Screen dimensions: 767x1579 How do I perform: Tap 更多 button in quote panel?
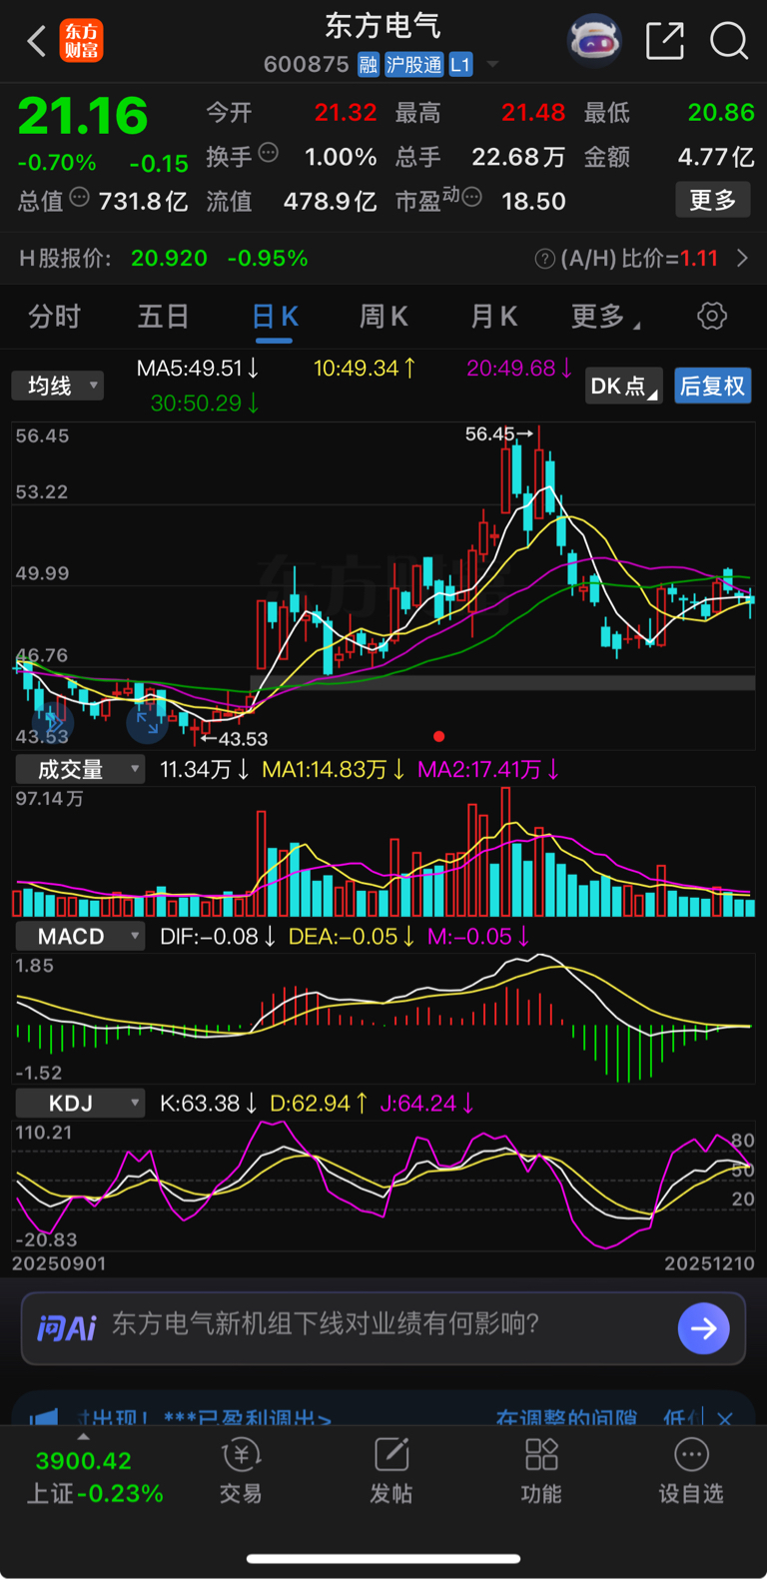click(713, 201)
